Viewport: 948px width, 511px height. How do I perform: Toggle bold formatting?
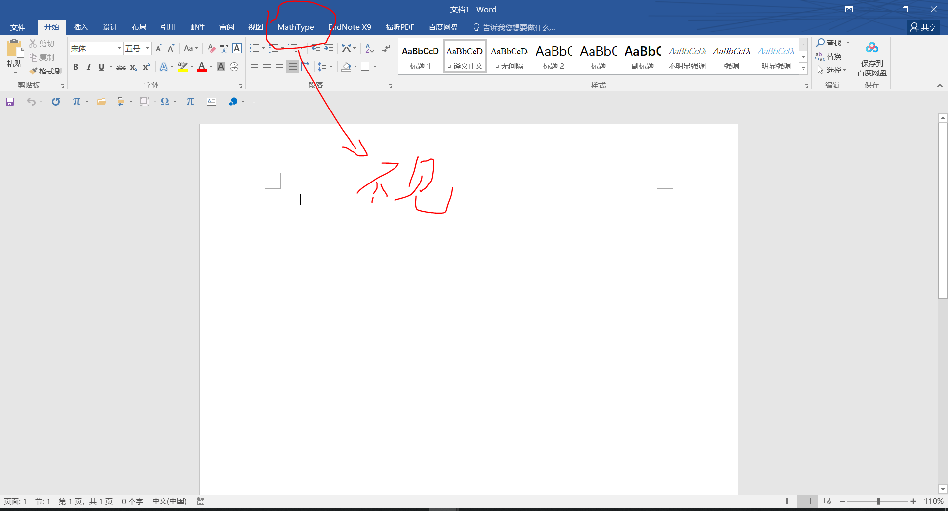tap(76, 67)
